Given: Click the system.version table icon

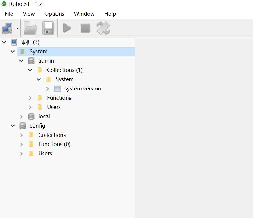Looking at the screenshot, I should [x=58, y=89].
